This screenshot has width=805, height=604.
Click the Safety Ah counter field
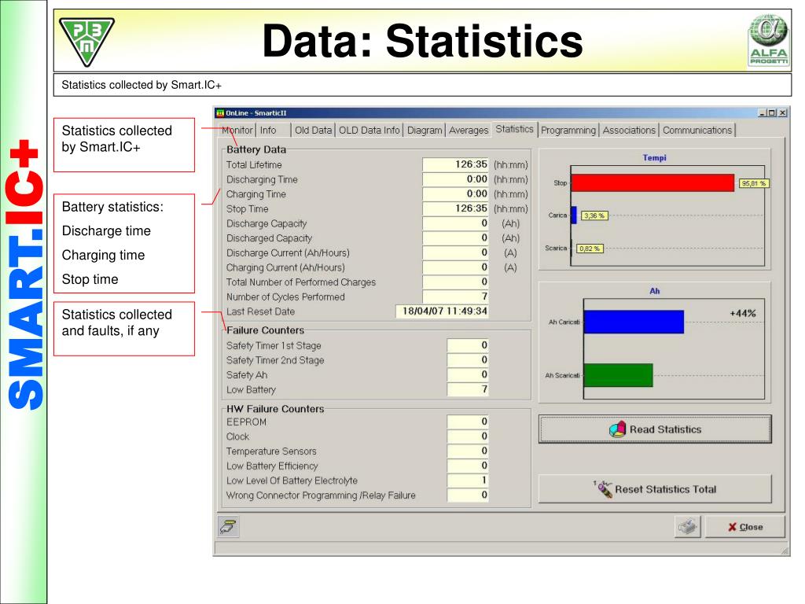pyautogui.click(x=468, y=374)
